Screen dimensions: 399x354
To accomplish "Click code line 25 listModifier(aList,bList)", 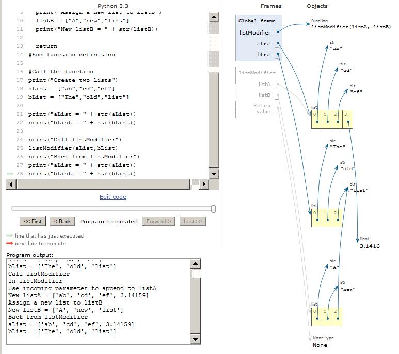I will click(x=73, y=148).
